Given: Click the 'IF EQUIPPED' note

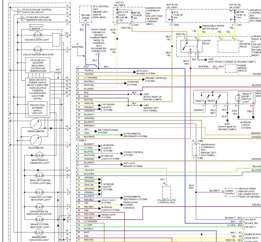Looking at the screenshot, I should coord(78,46).
